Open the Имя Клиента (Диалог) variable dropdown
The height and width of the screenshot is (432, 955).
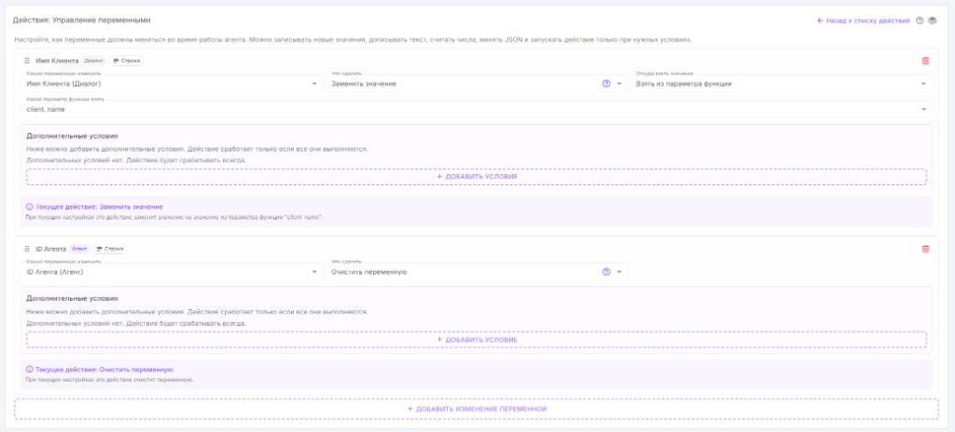(x=172, y=84)
